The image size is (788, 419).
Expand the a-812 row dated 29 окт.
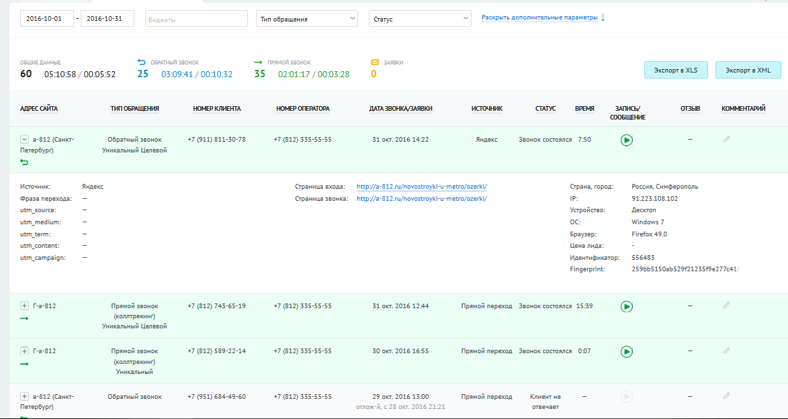25,397
